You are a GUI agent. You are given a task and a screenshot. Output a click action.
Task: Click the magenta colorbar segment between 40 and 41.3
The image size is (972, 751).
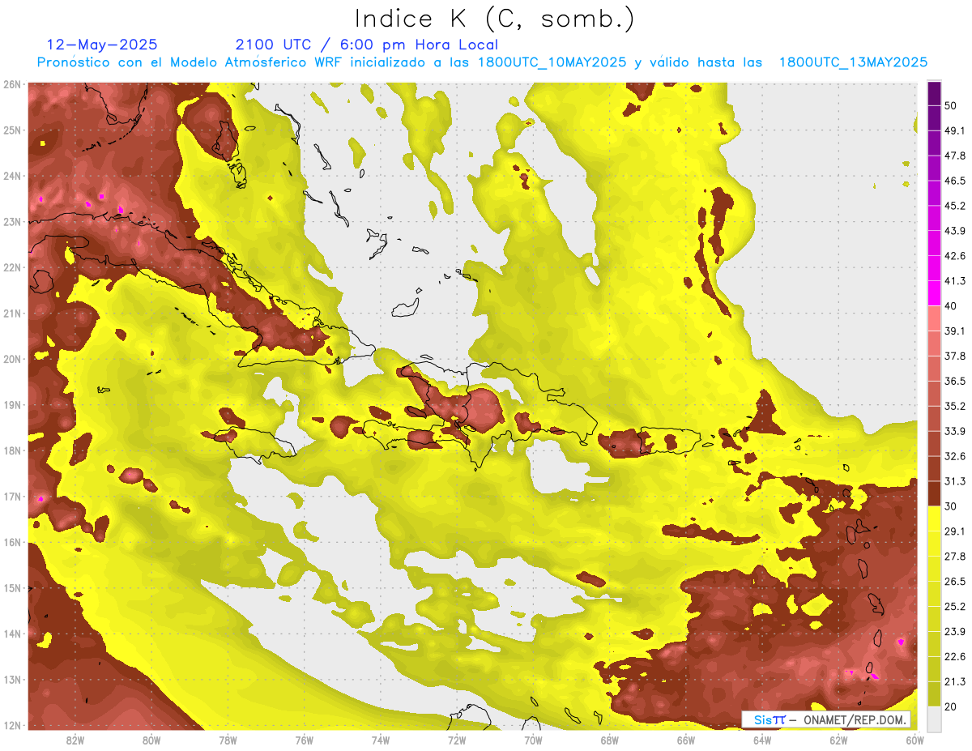tap(934, 293)
